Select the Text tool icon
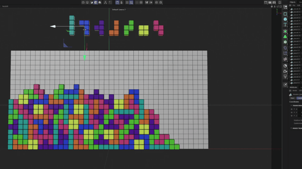Screen dimensions: 302x169 point(285,24)
